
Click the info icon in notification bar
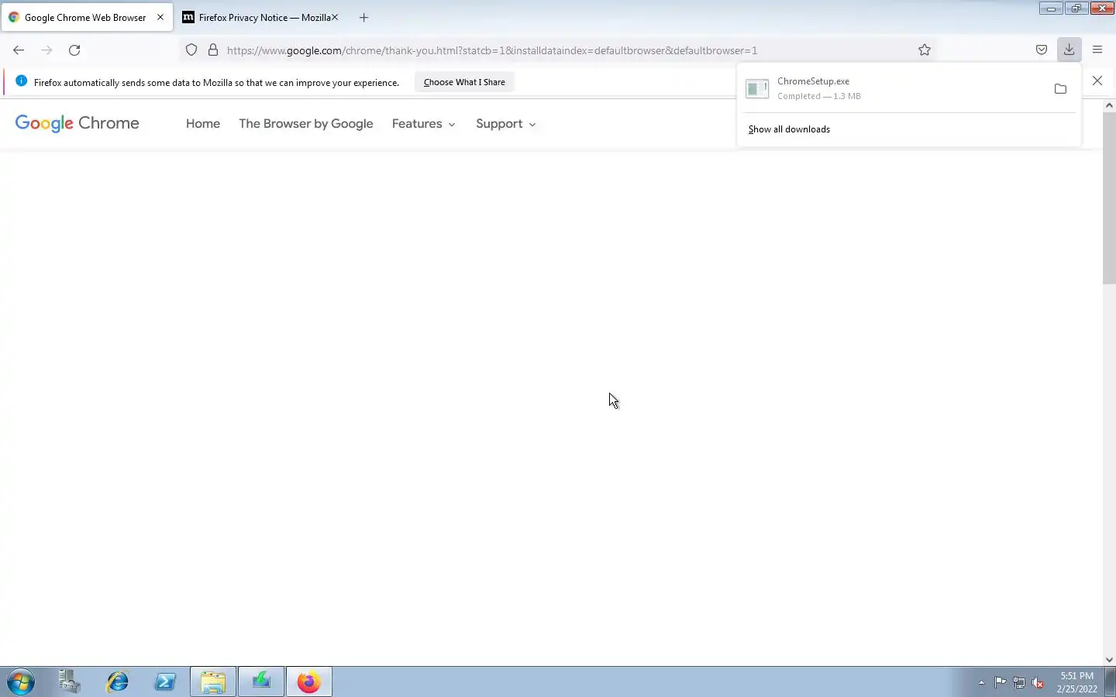(x=21, y=81)
